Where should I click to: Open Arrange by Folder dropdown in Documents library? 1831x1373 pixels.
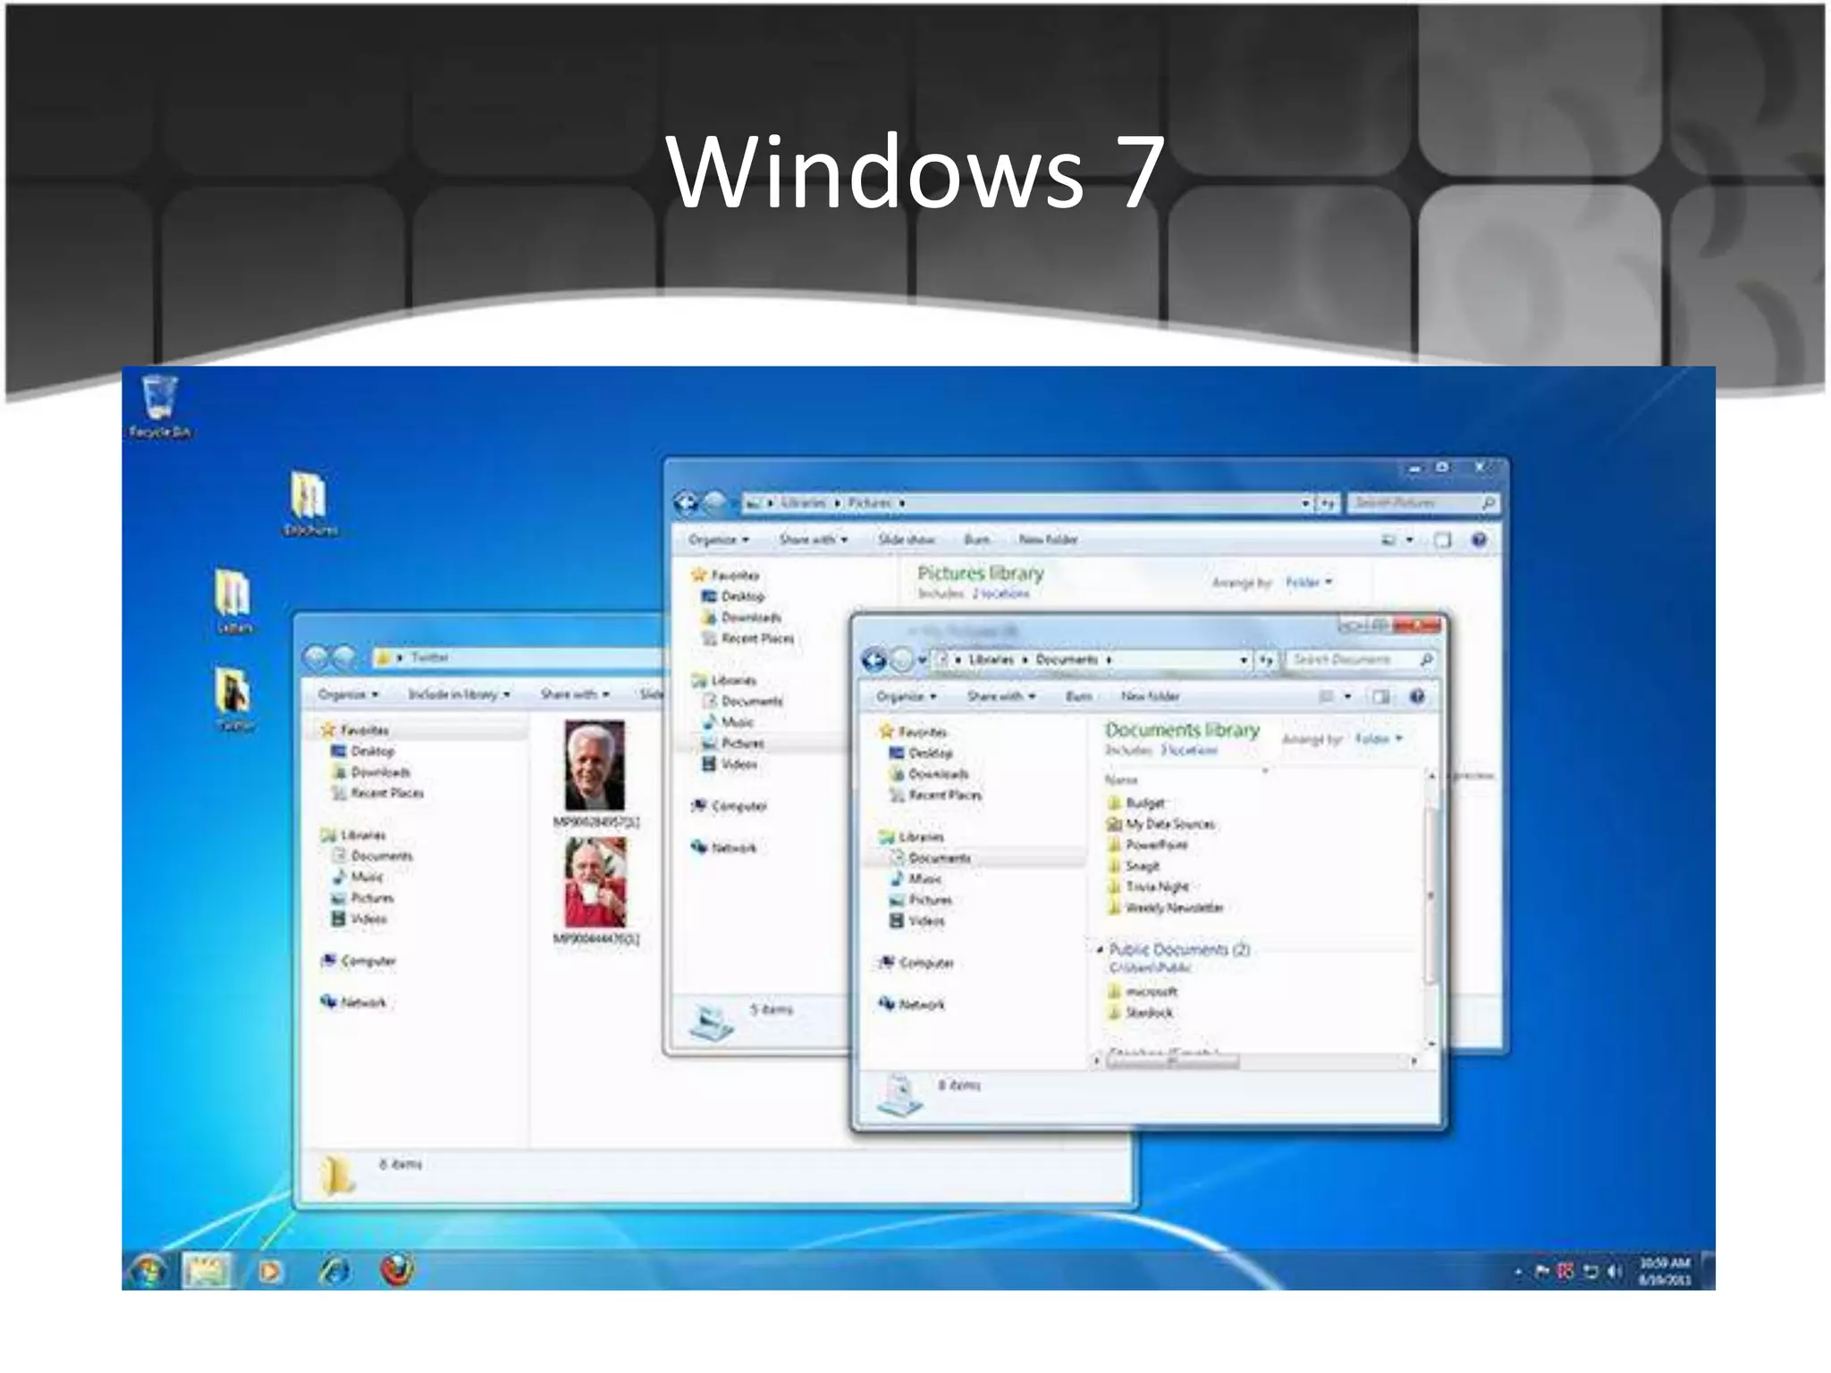pos(1379,739)
